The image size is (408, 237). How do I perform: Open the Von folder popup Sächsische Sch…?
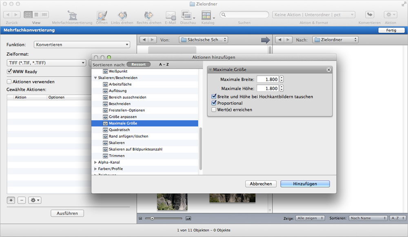pyautogui.click(x=204, y=40)
